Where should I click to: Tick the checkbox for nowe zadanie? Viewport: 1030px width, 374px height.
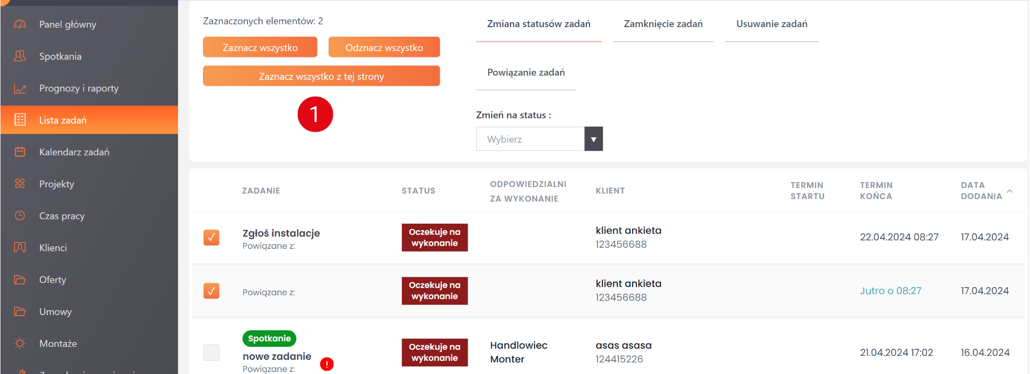(211, 352)
